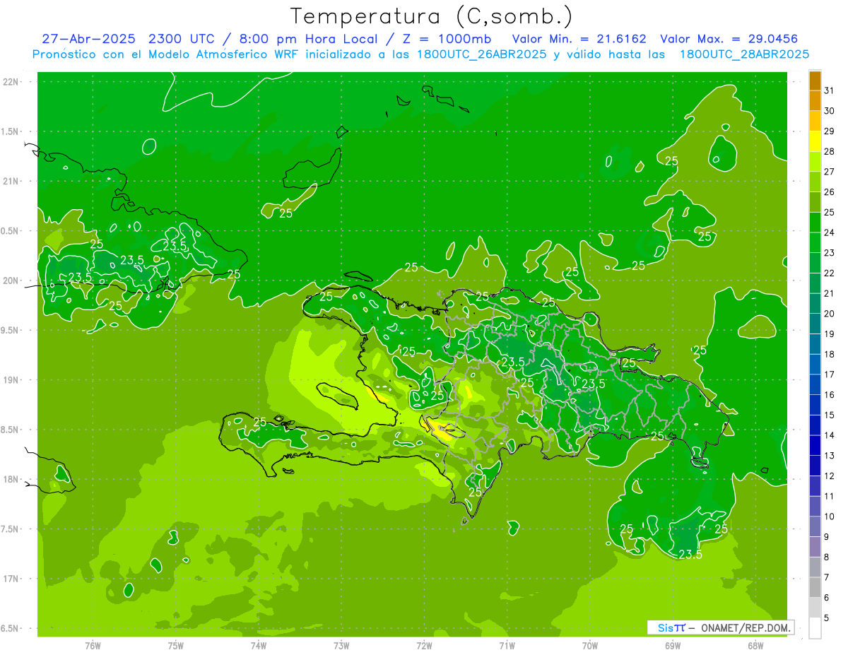This screenshot has height=655, width=848.
Task: Click the legend value "26"
Action: tap(830, 192)
